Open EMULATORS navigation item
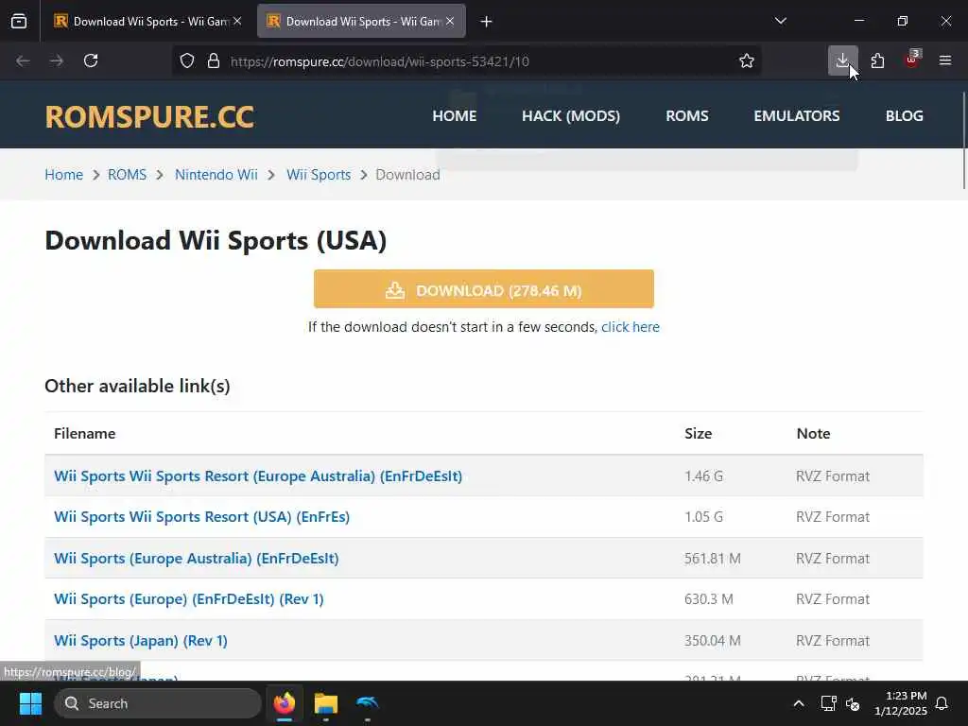 [796, 116]
